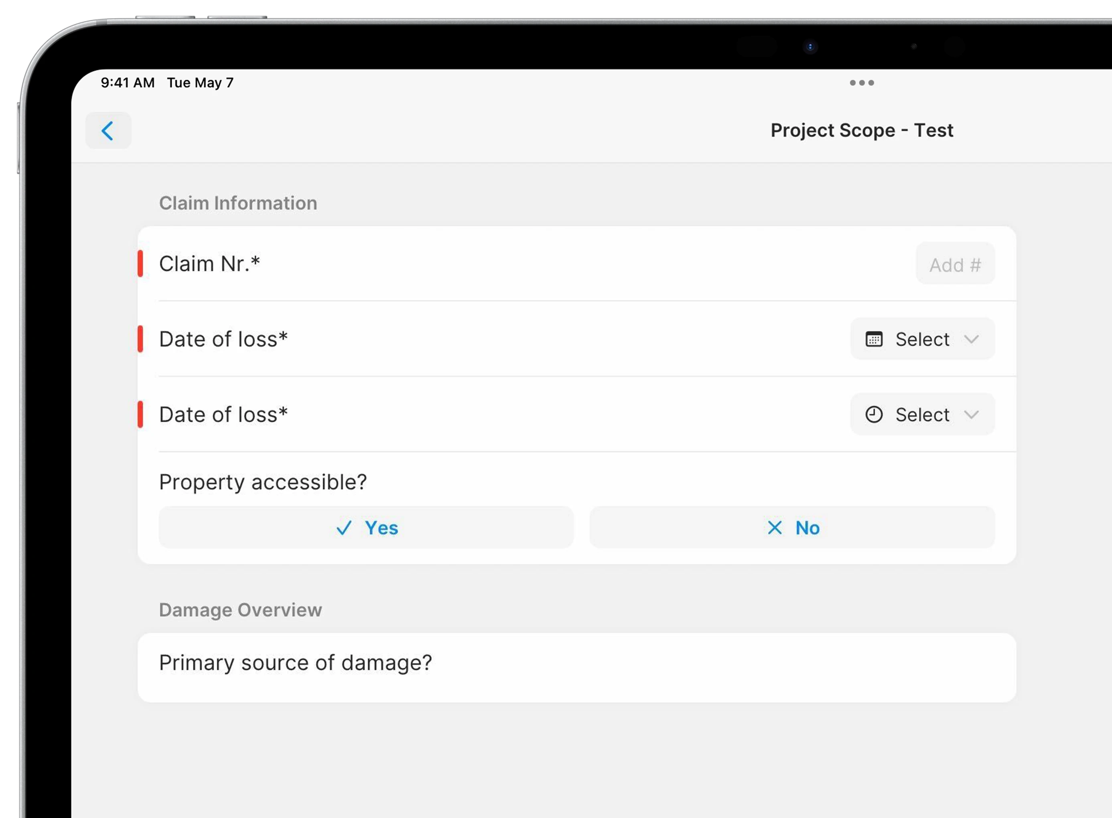Tap the 9:41 AM status bar time
The width and height of the screenshot is (1112, 818).
(128, 83)
